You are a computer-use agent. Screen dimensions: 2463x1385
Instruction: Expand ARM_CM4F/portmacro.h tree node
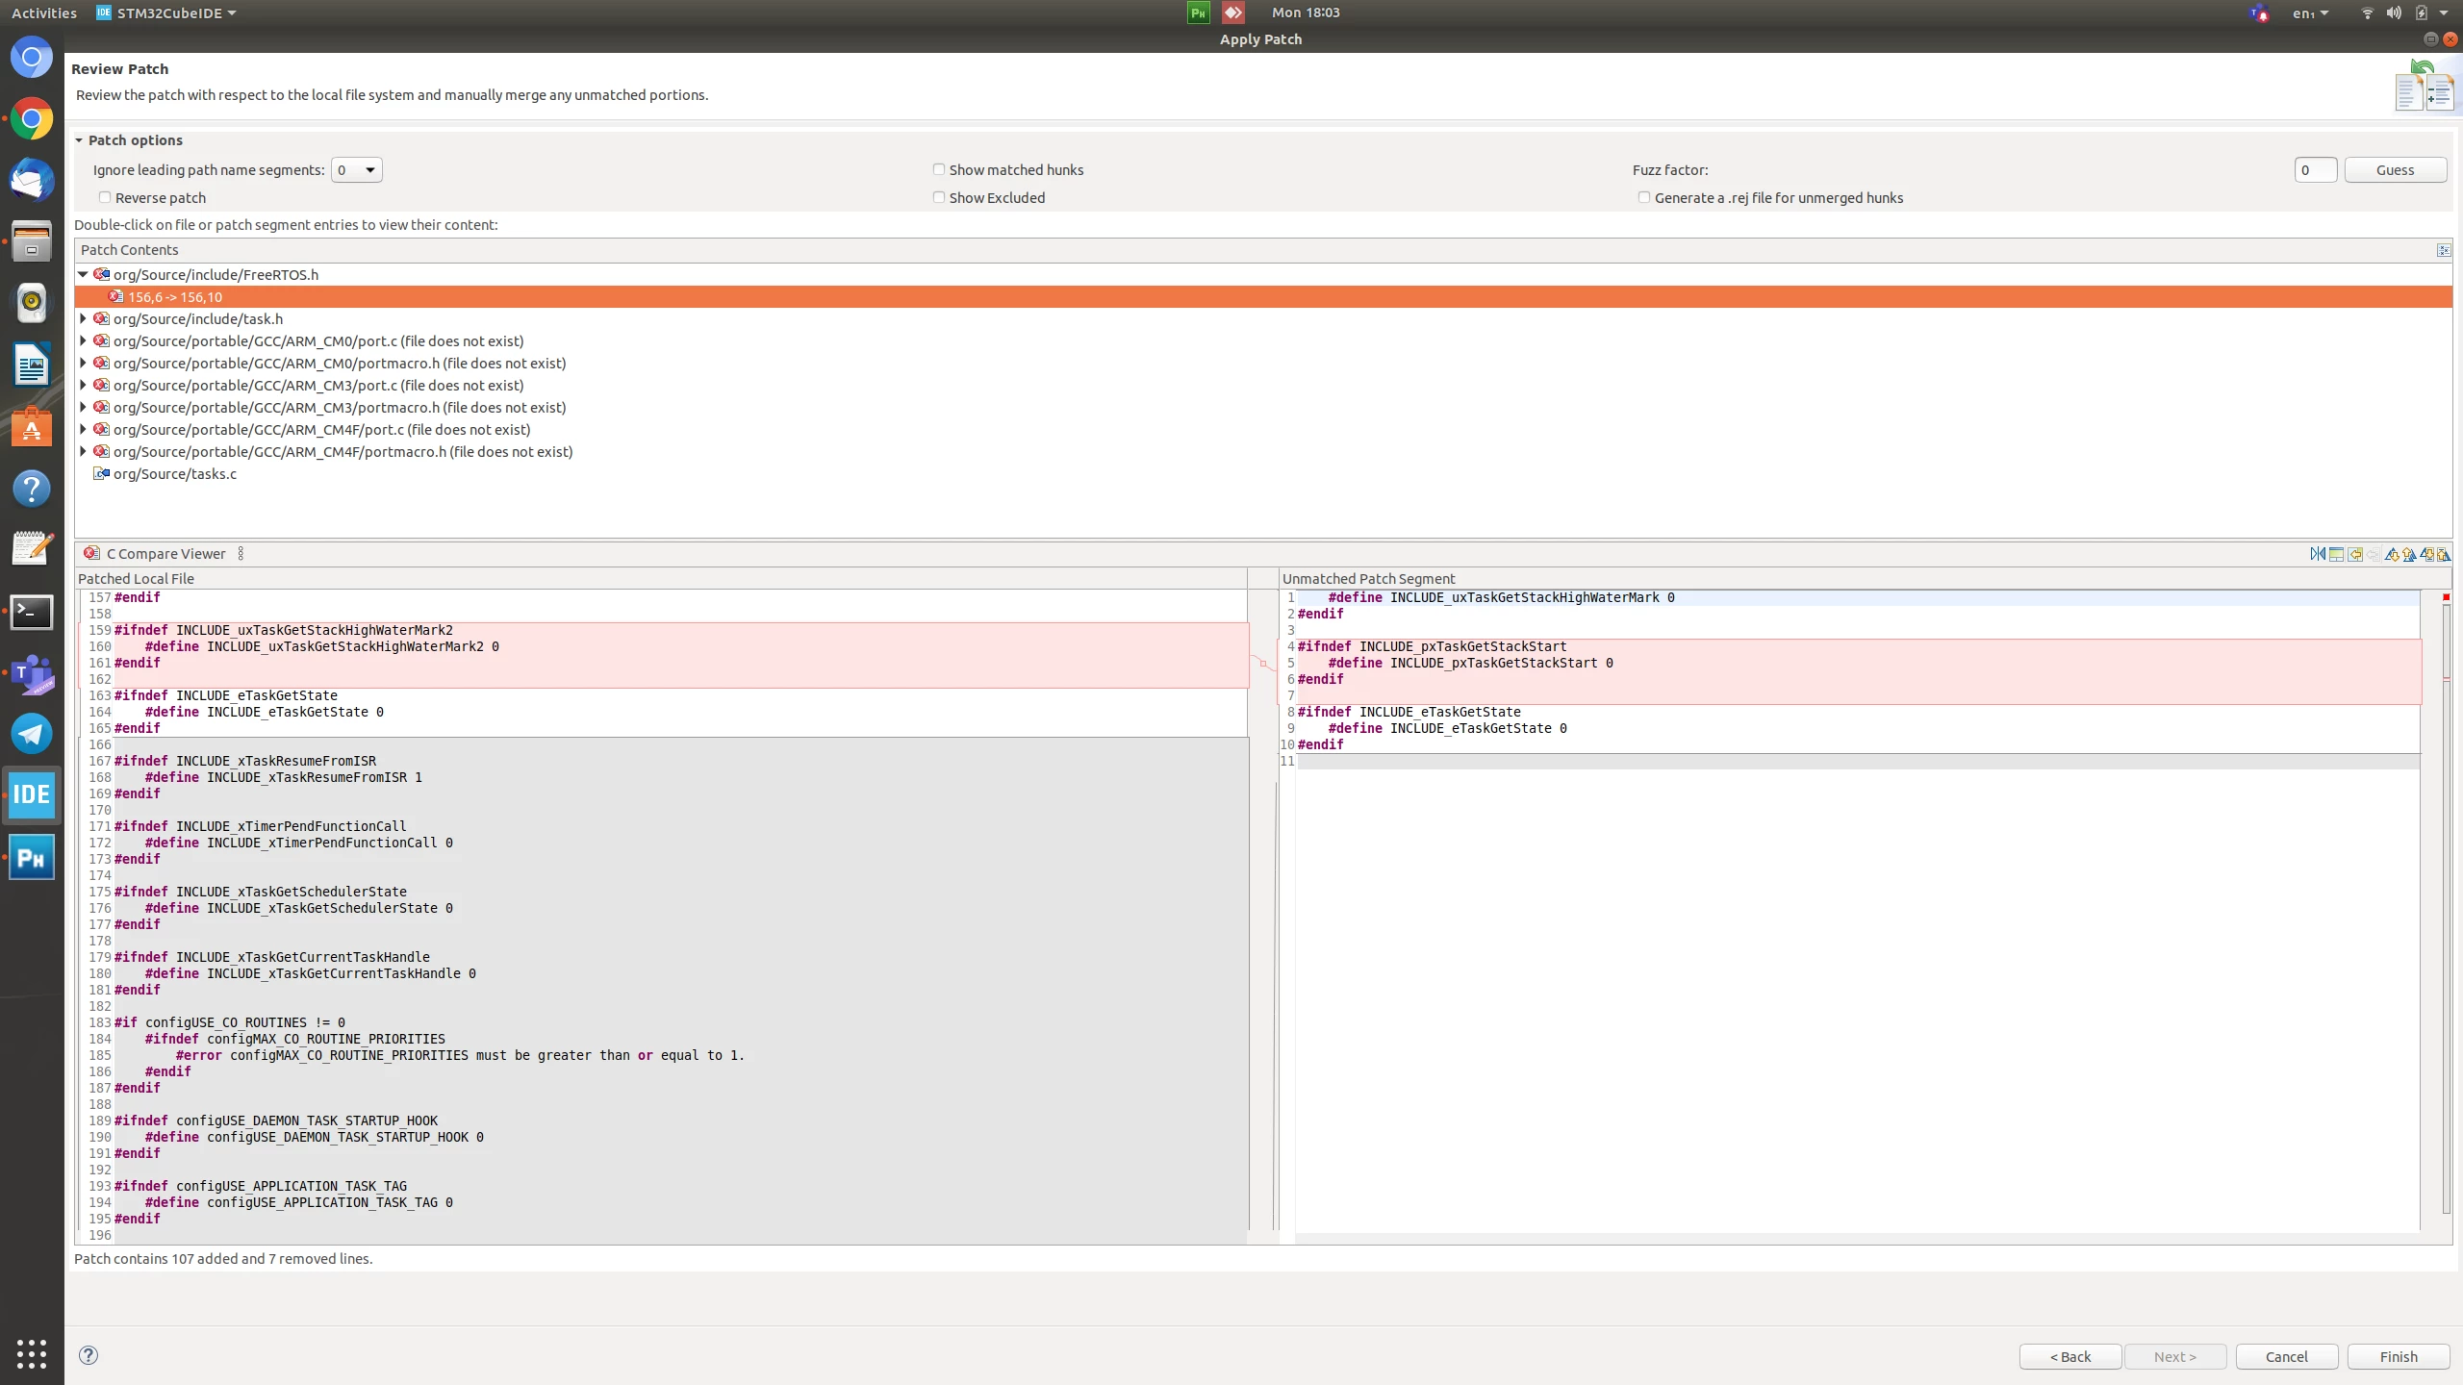coord(84,451)
